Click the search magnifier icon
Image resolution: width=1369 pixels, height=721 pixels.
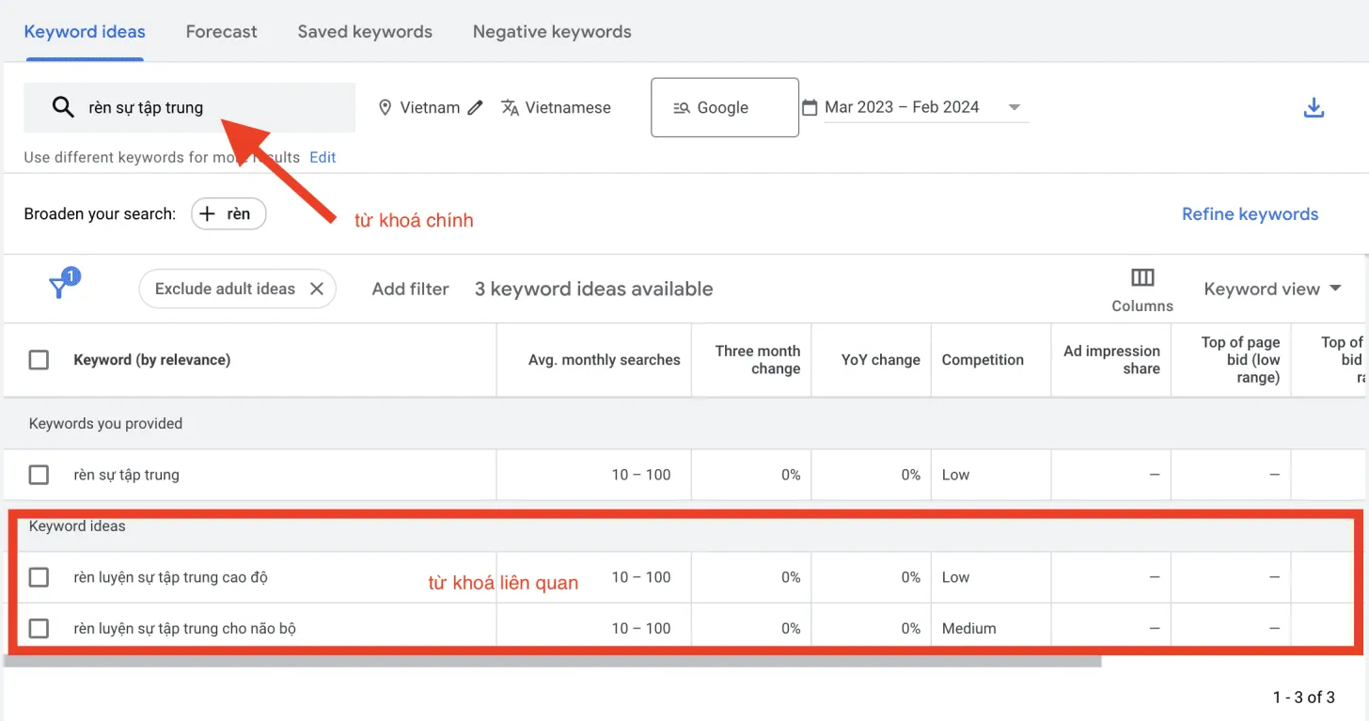click(x=63, y=106)
